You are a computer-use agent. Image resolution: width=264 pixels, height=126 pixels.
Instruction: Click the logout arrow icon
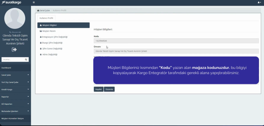pyautogui.click(x=14, y=50)
